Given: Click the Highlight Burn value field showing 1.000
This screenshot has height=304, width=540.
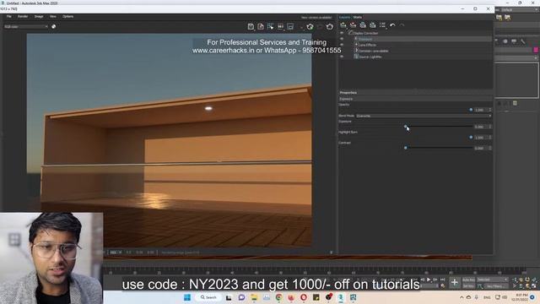Looking at the screenshot, I should [481, 138].
